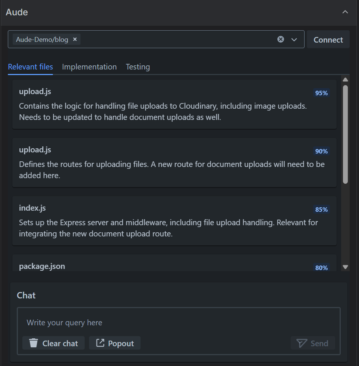Viewport: 359px width, 366px height.
Task: Click the Clear chat trash button
Action: (53, 343)
